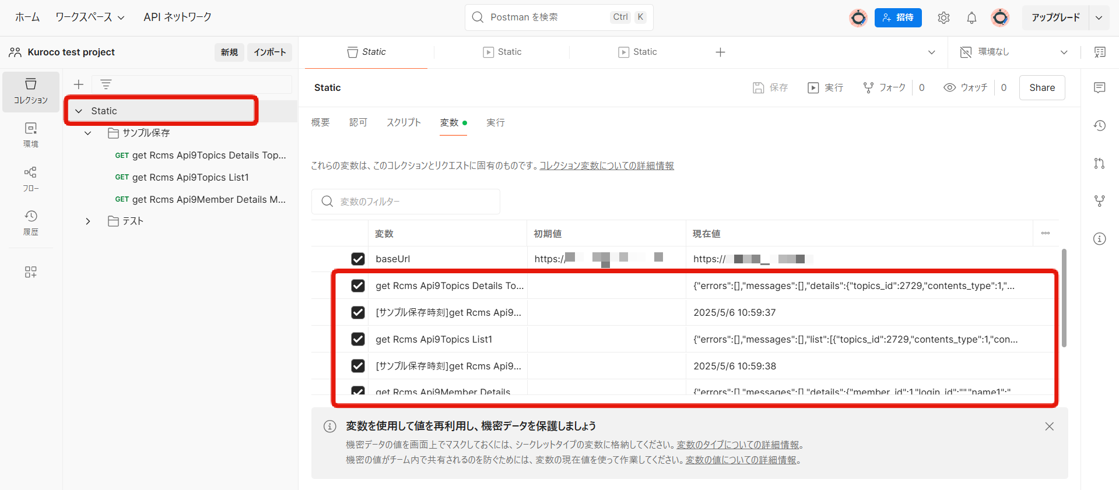Switch to the 実行 sub-tab
1119x490 pixels.
tap(496, 122)
